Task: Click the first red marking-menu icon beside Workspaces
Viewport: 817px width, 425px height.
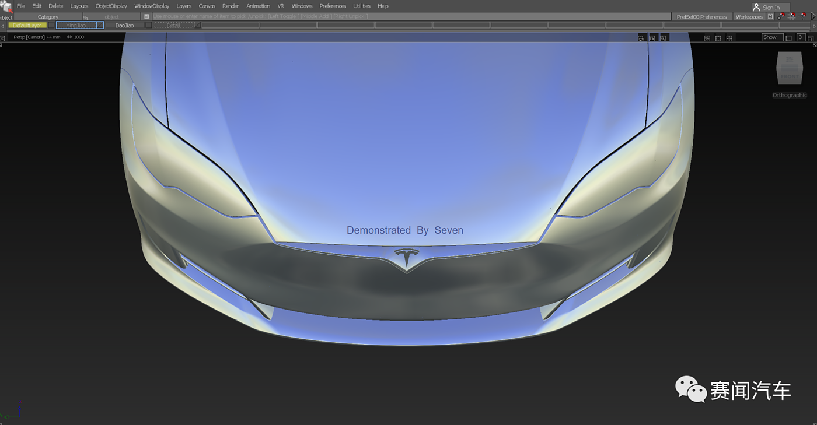Action: (x=782, y=16)
